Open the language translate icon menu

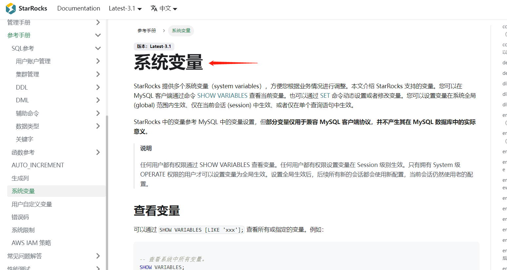pos(154,9)
